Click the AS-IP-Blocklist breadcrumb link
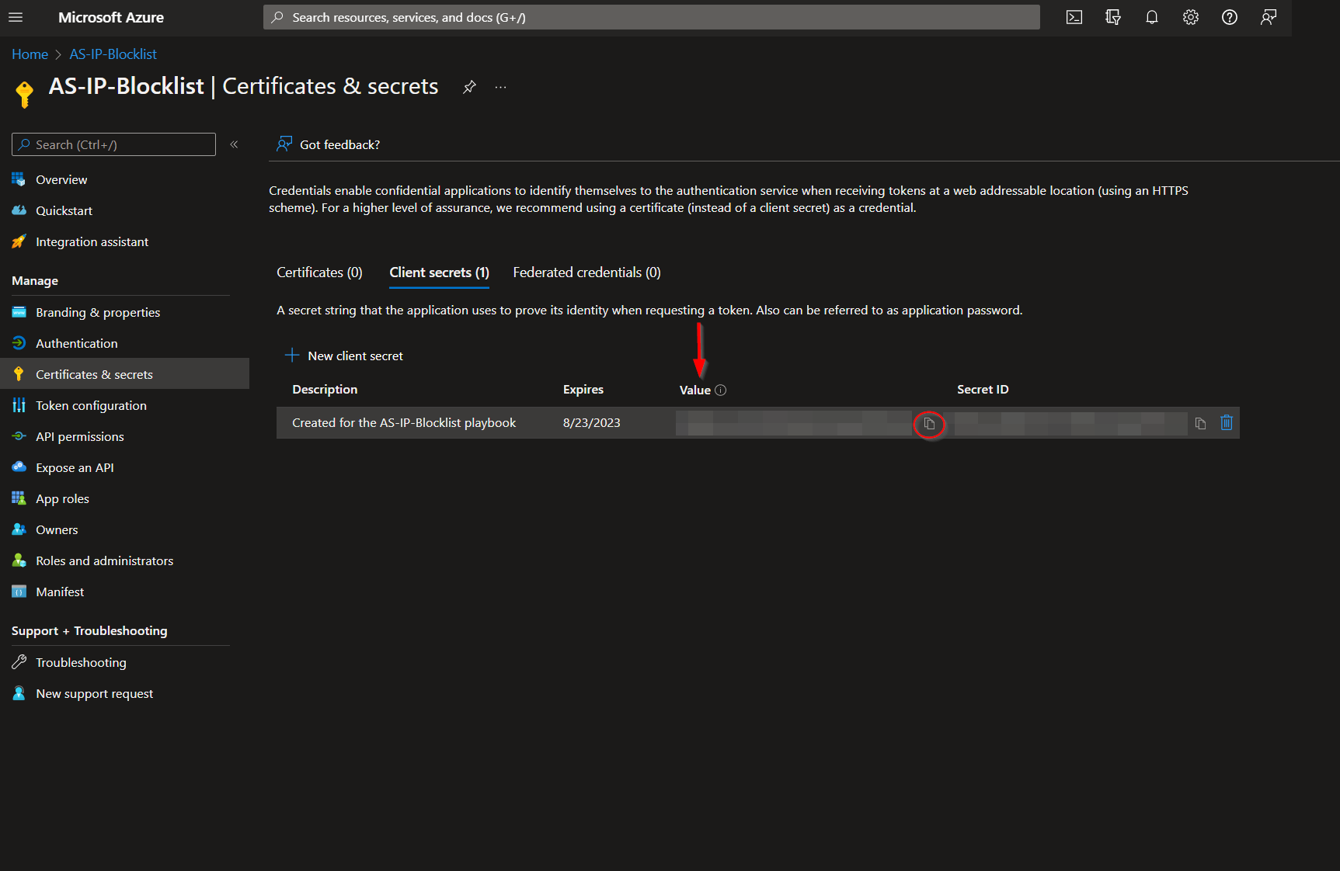The height and width of the screenshot is (871, 1340). pos(113,54)
